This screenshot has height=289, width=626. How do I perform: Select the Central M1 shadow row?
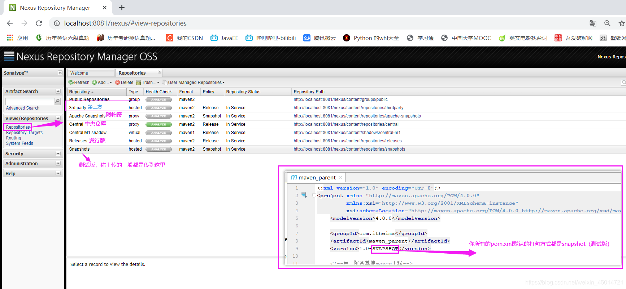click(x=347, y=133)
